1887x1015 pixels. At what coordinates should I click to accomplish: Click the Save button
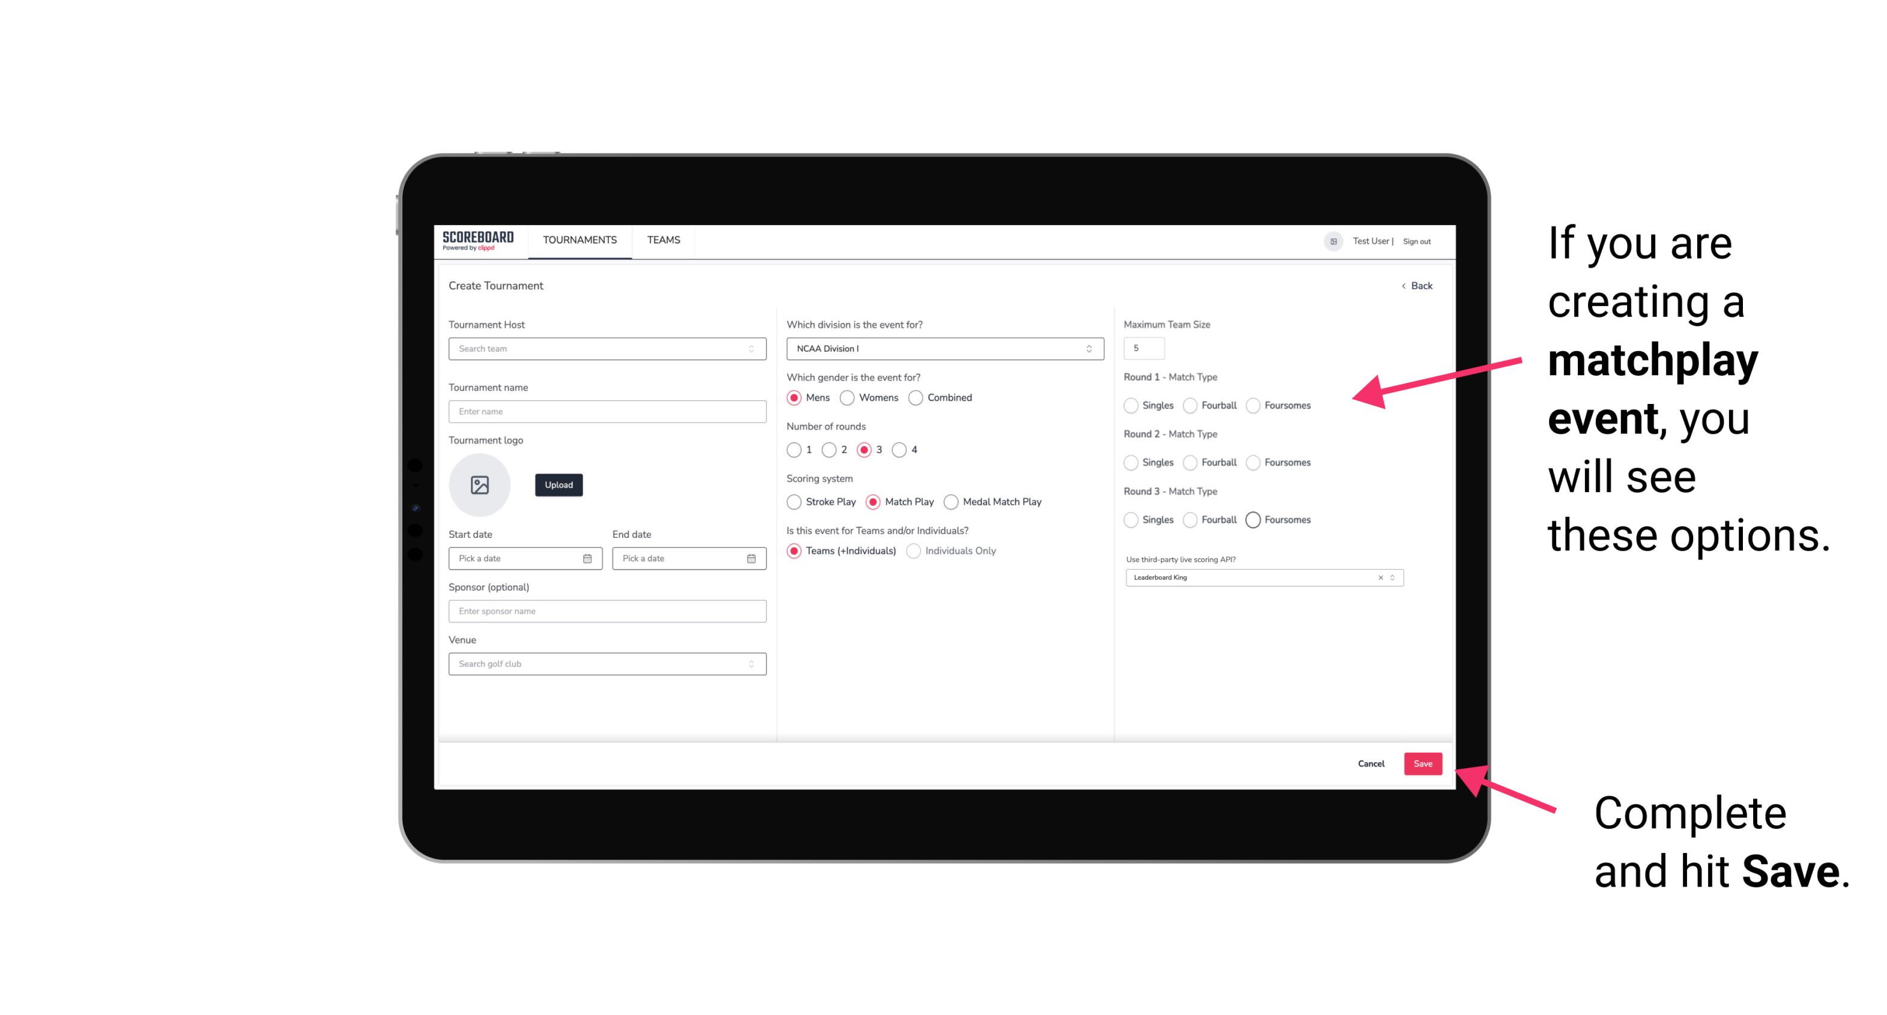coord(1422,762)
